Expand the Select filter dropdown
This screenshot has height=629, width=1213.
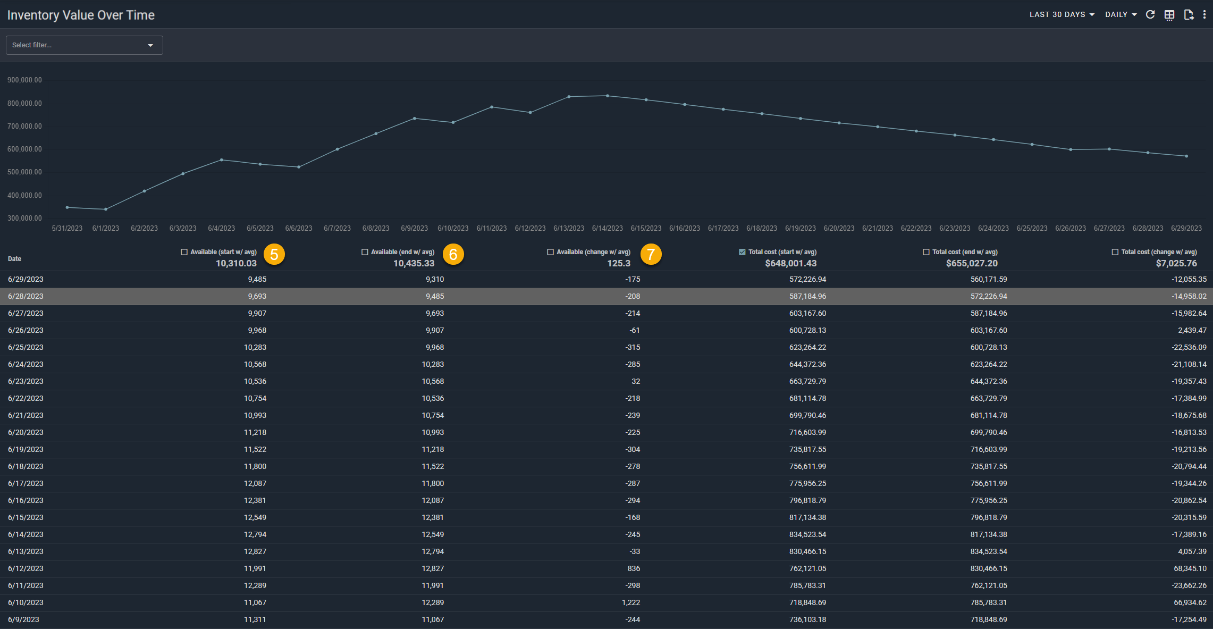84,45
